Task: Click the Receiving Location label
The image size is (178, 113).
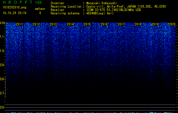Action: (x=66, y=6)
